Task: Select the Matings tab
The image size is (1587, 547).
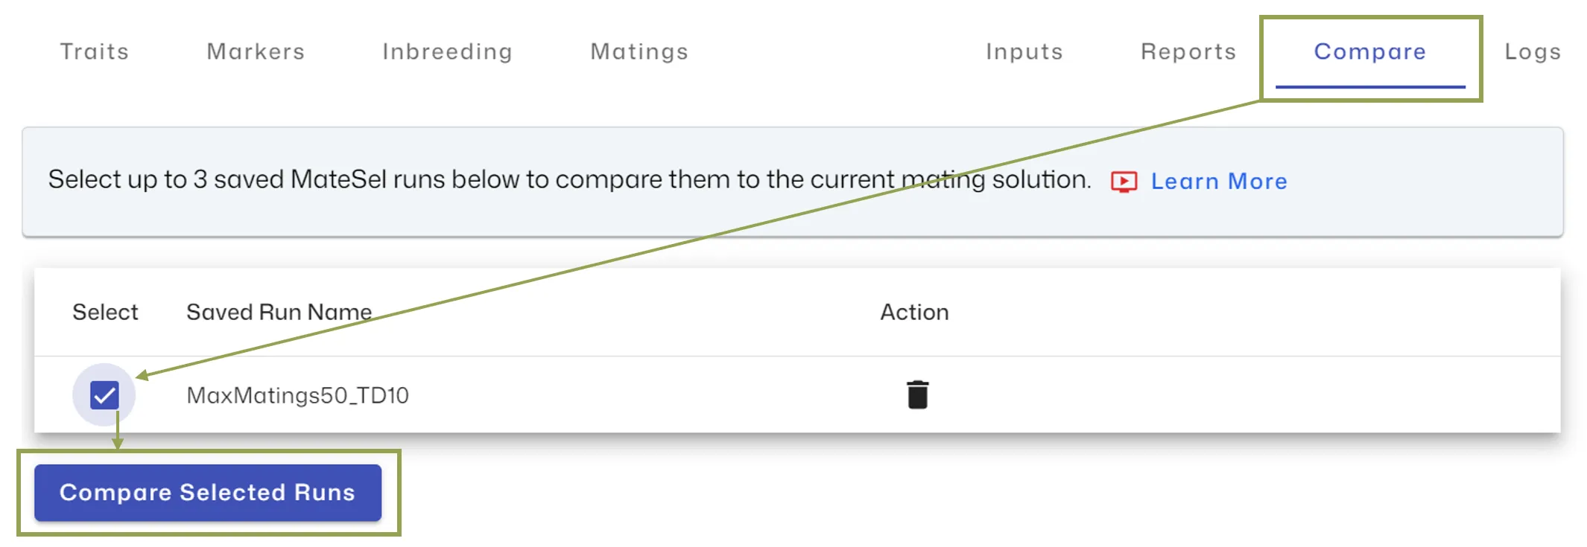Action: coord(639,51)
